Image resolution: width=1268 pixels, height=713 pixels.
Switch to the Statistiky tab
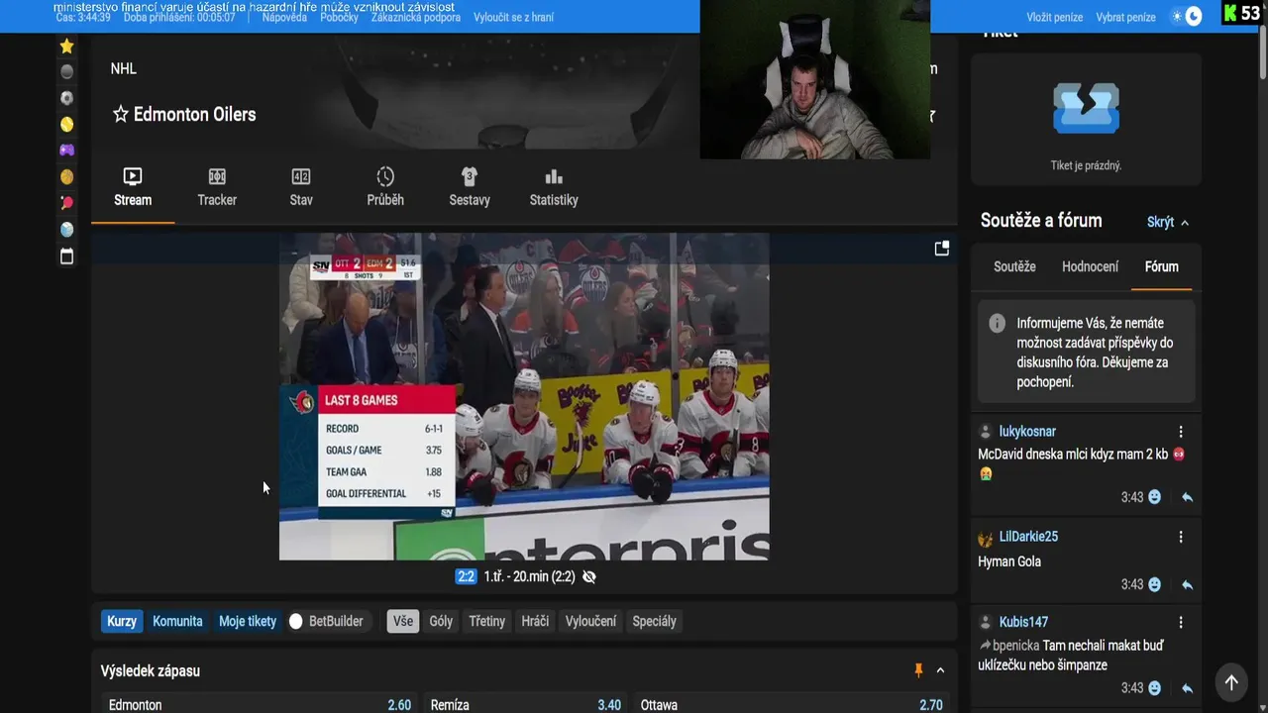(x=554, y=187)
